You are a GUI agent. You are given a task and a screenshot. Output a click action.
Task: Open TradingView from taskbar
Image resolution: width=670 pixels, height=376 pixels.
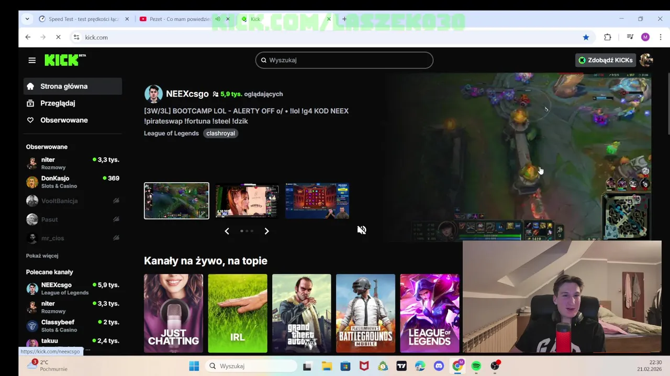pyautogui.click(x=401, y=366)
